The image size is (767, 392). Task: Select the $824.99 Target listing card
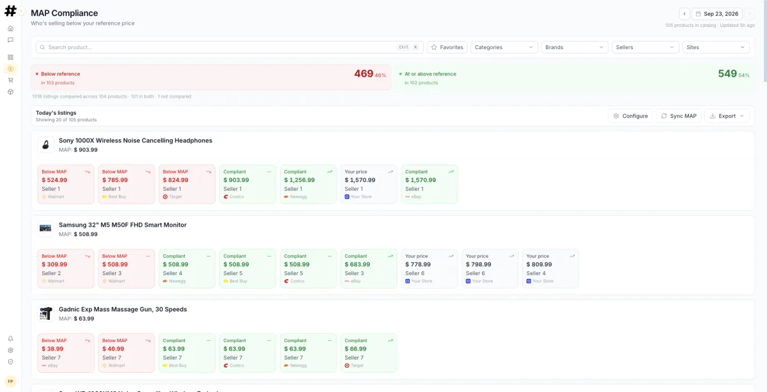coord(187,185)
